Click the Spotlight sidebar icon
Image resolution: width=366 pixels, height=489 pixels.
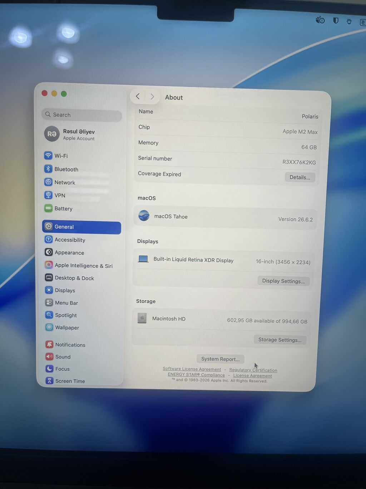click(49, 315)
